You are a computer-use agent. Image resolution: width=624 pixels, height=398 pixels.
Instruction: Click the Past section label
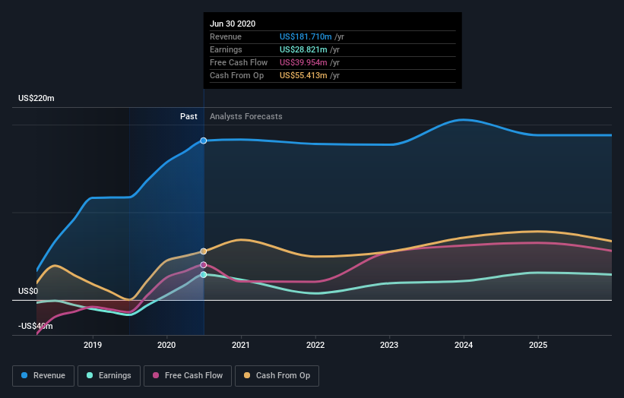click(x=188, y=116)
